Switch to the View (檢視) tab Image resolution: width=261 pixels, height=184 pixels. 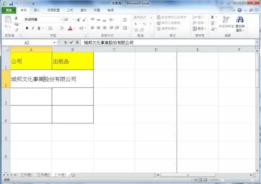click(110, 10)
